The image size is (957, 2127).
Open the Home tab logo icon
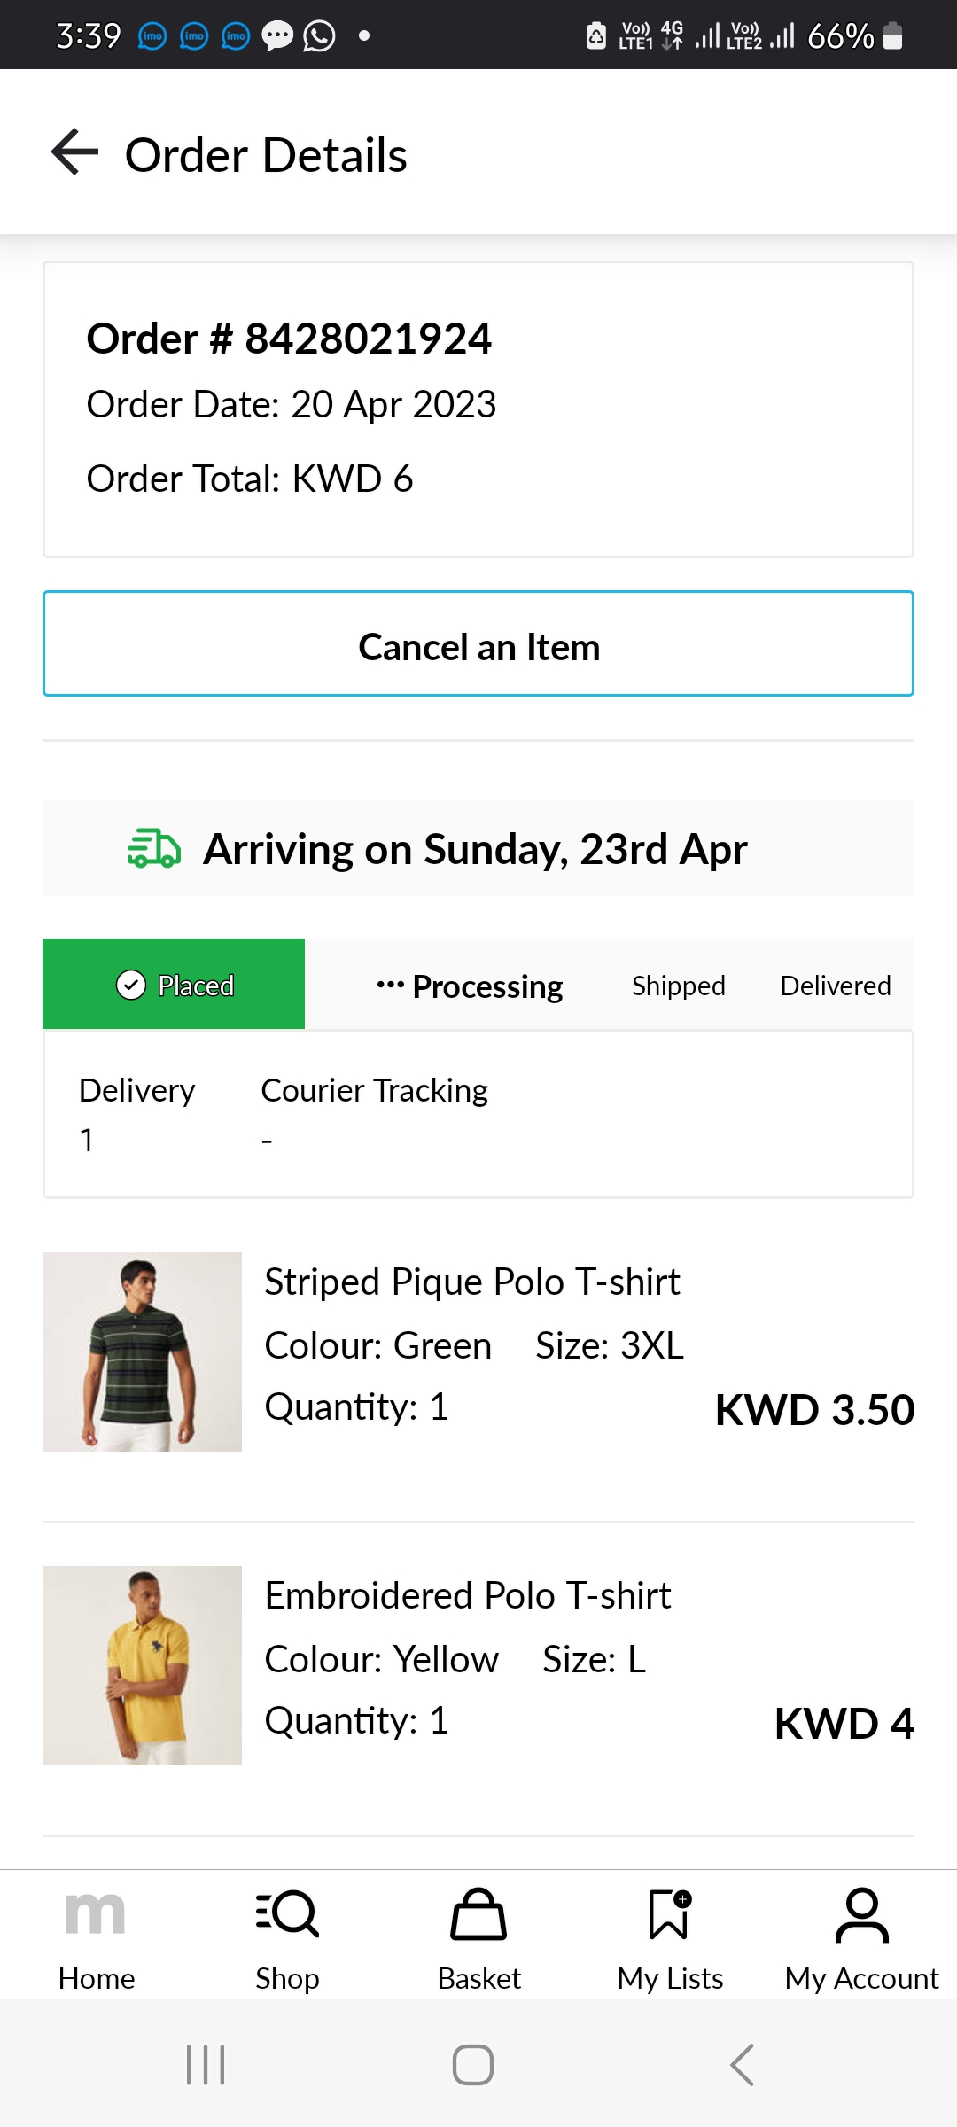click(96, 1913)
